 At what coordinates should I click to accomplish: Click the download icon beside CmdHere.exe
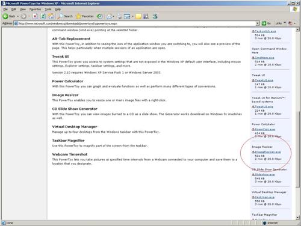253,58
